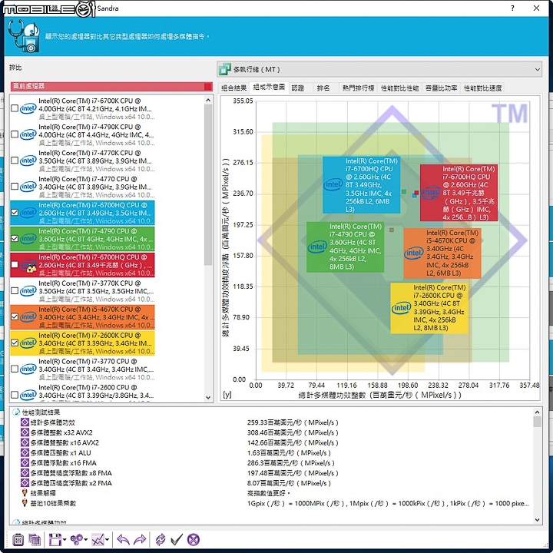Click the floppy disk save icon
The height and width of the screenshot is (553, 553).
coord(55,540)
